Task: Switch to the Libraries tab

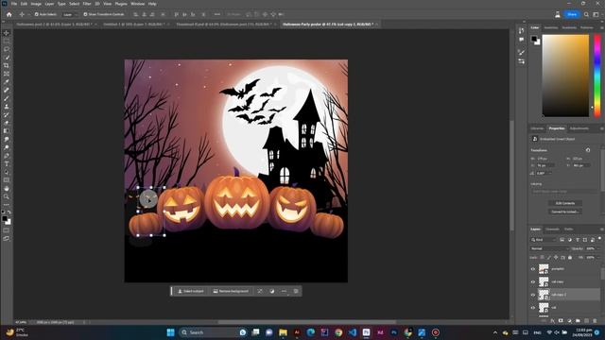Action: click(537, 128)
